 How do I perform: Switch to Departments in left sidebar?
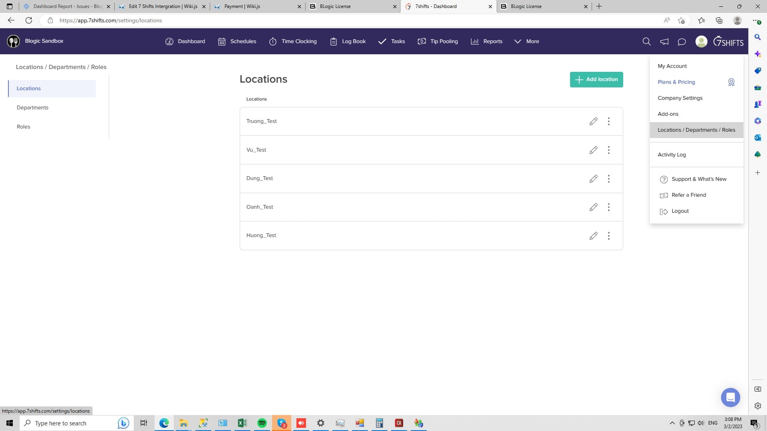32,108
